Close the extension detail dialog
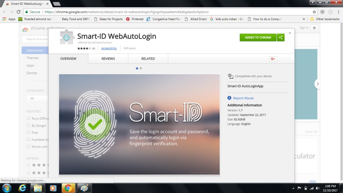343x193 pixels. tap(290, 33)
